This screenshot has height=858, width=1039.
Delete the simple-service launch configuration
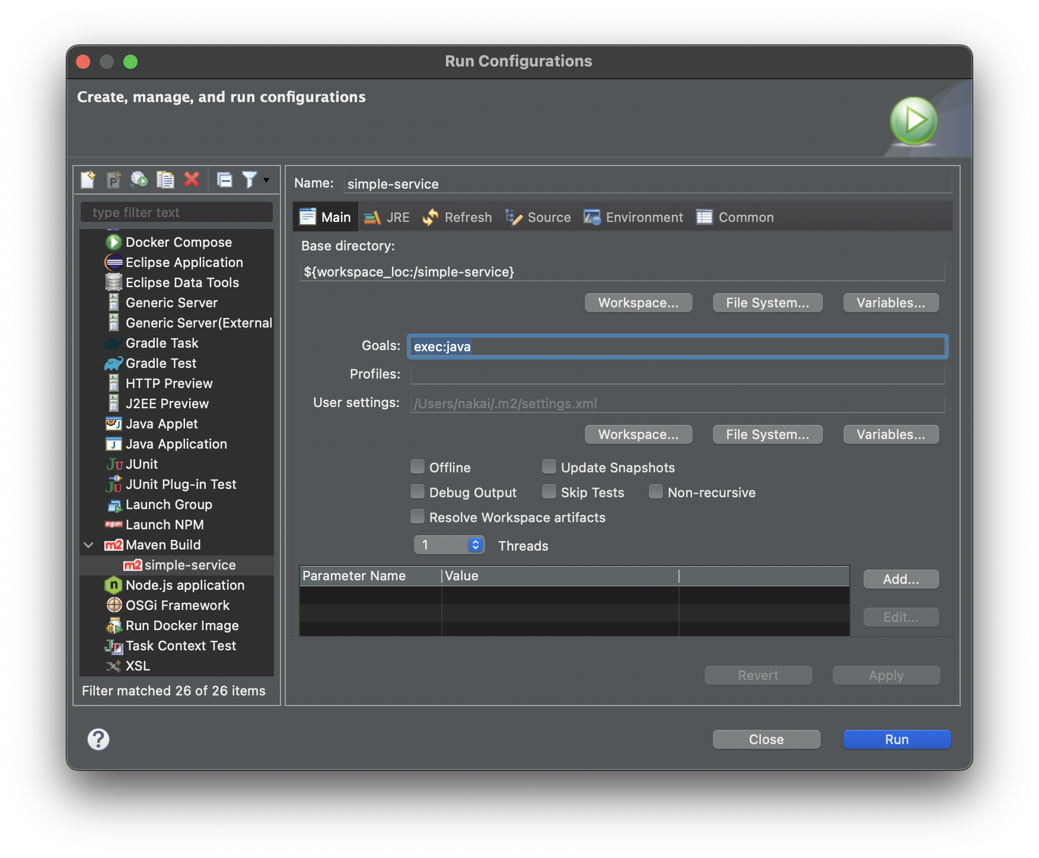click(192, 180)
